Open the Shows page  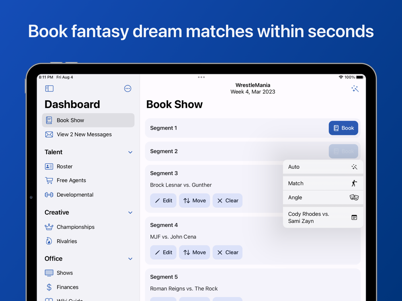click(88, 273)
